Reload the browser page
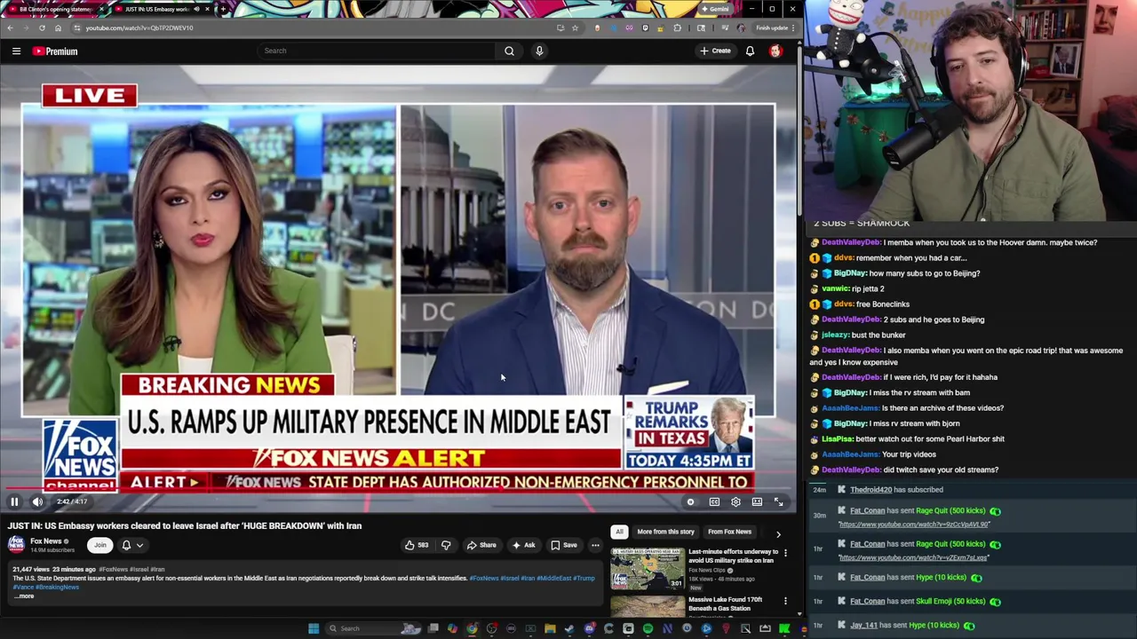 click(x=42, y=28)
